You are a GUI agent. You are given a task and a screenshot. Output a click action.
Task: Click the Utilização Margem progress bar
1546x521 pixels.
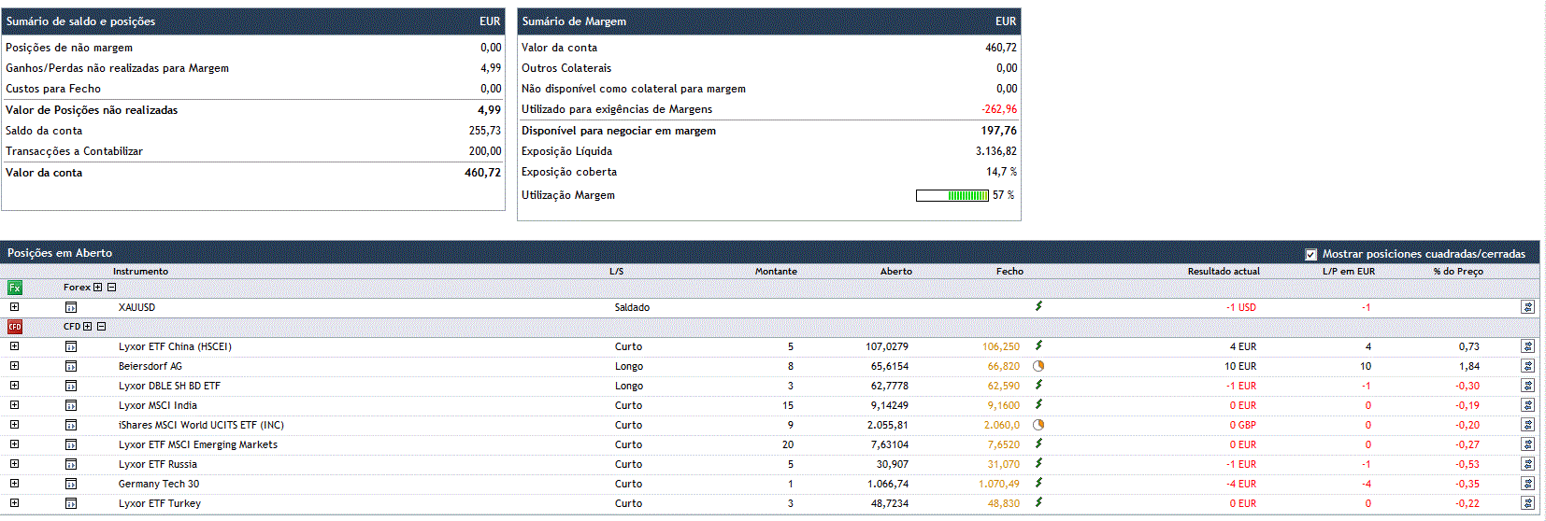click(952, 195)
